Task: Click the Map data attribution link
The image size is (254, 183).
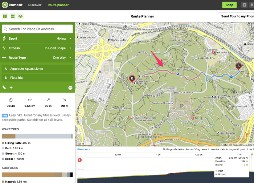Action: (247, 145)
